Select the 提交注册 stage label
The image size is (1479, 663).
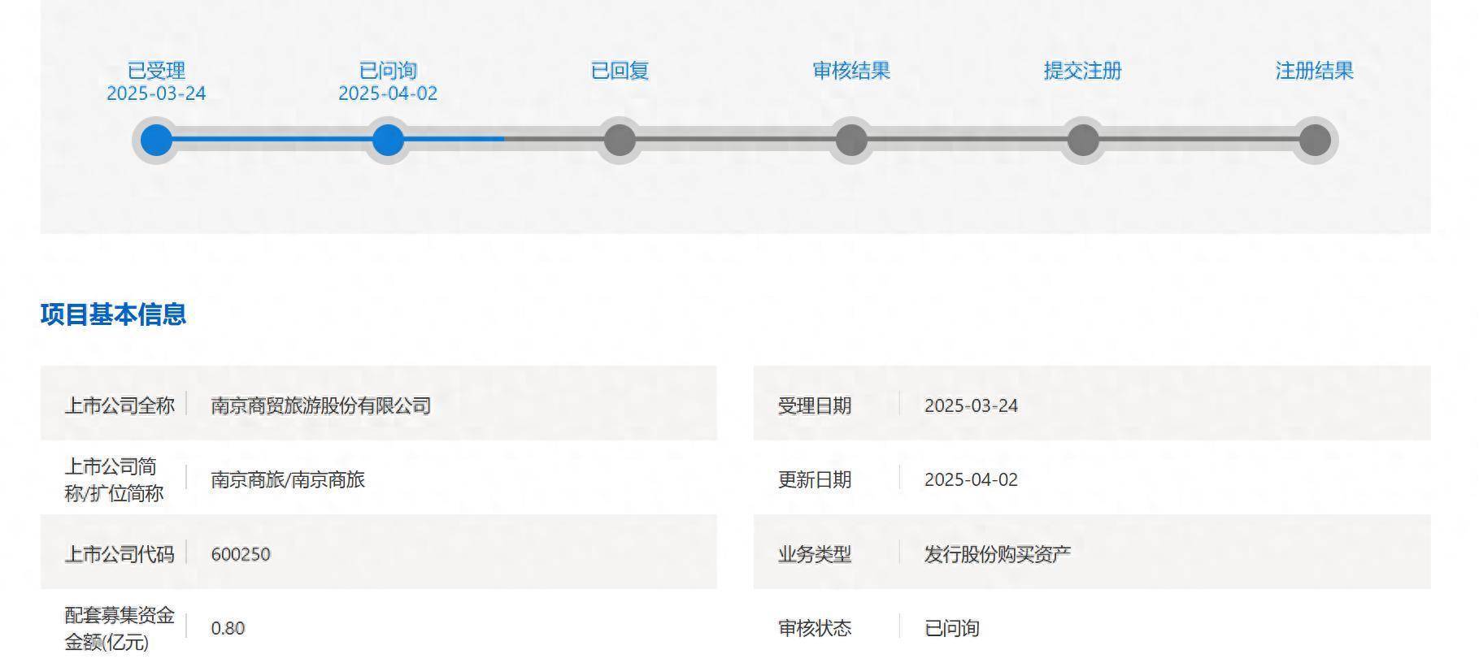pos(1083,71)
